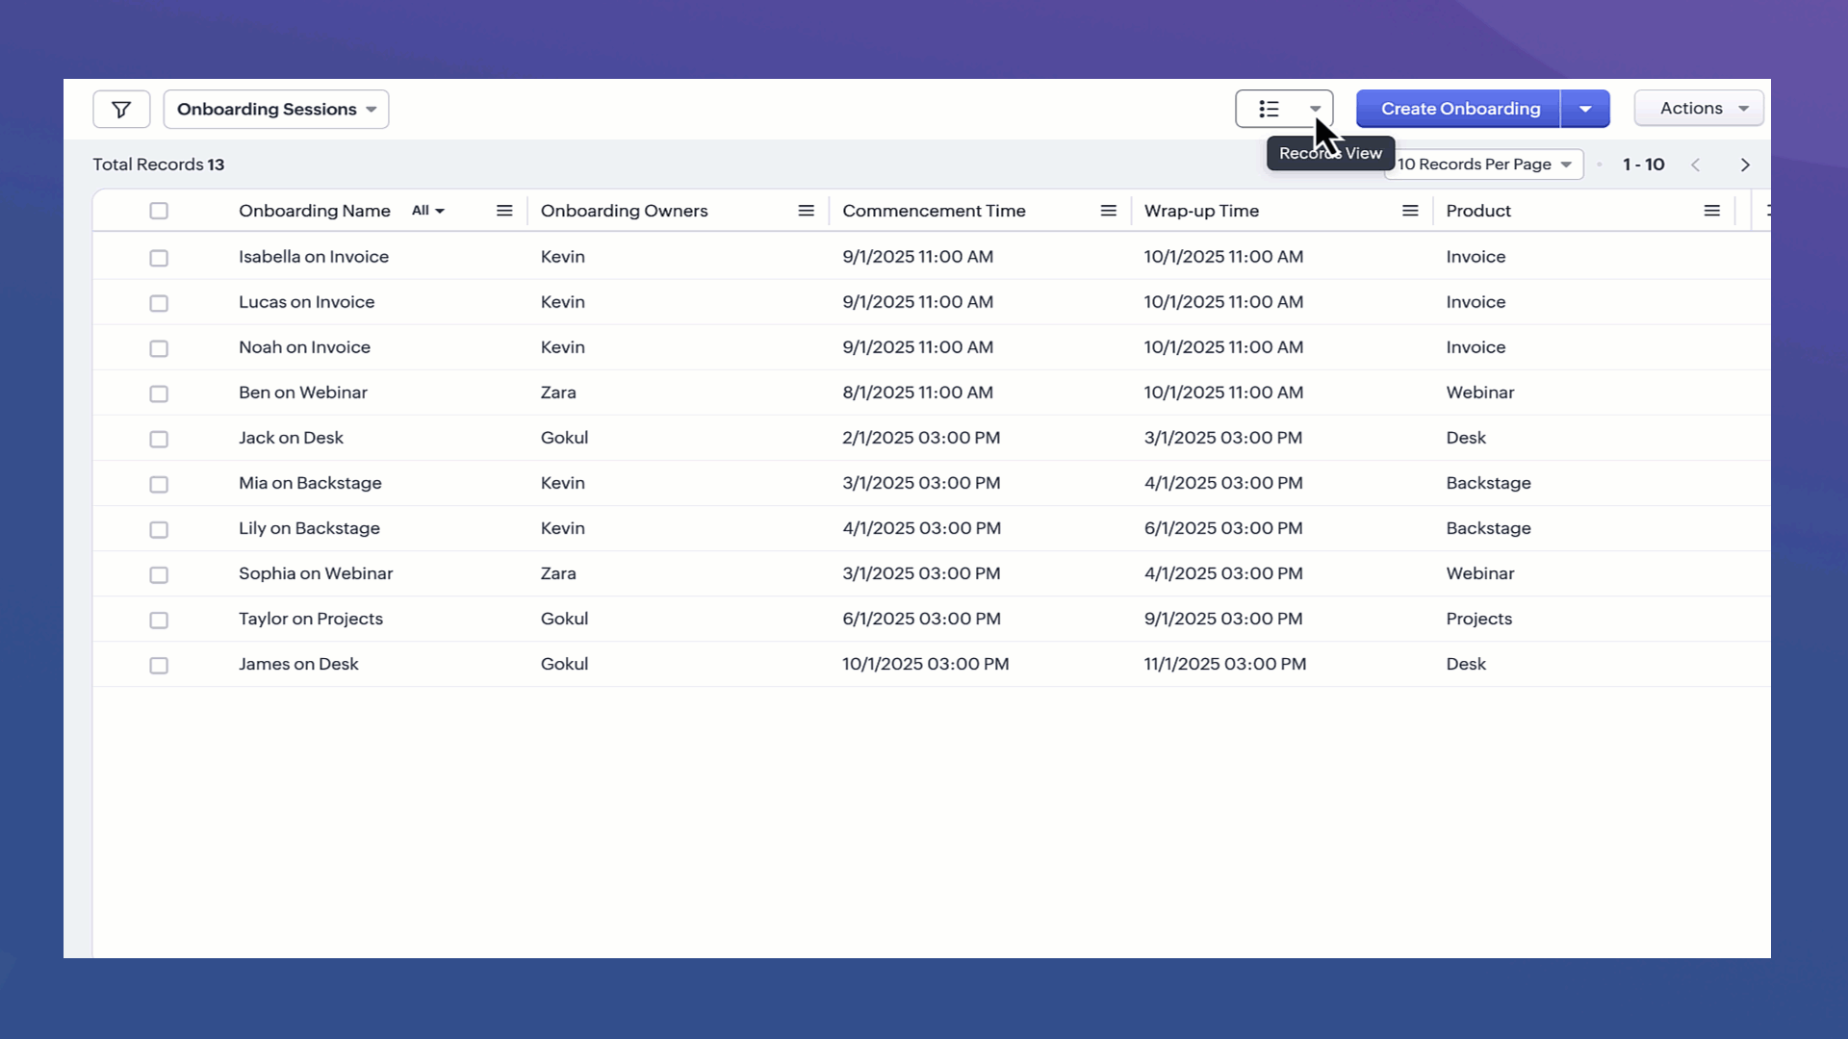Viewport: 1848px width, 1039px height.
Task: Open the Taylor on Projects record
Action: pyautogui.click(x=310, y=619)
